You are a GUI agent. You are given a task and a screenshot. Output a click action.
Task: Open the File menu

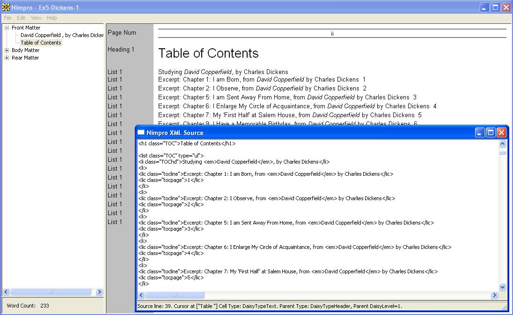click(x=7, y=18)
